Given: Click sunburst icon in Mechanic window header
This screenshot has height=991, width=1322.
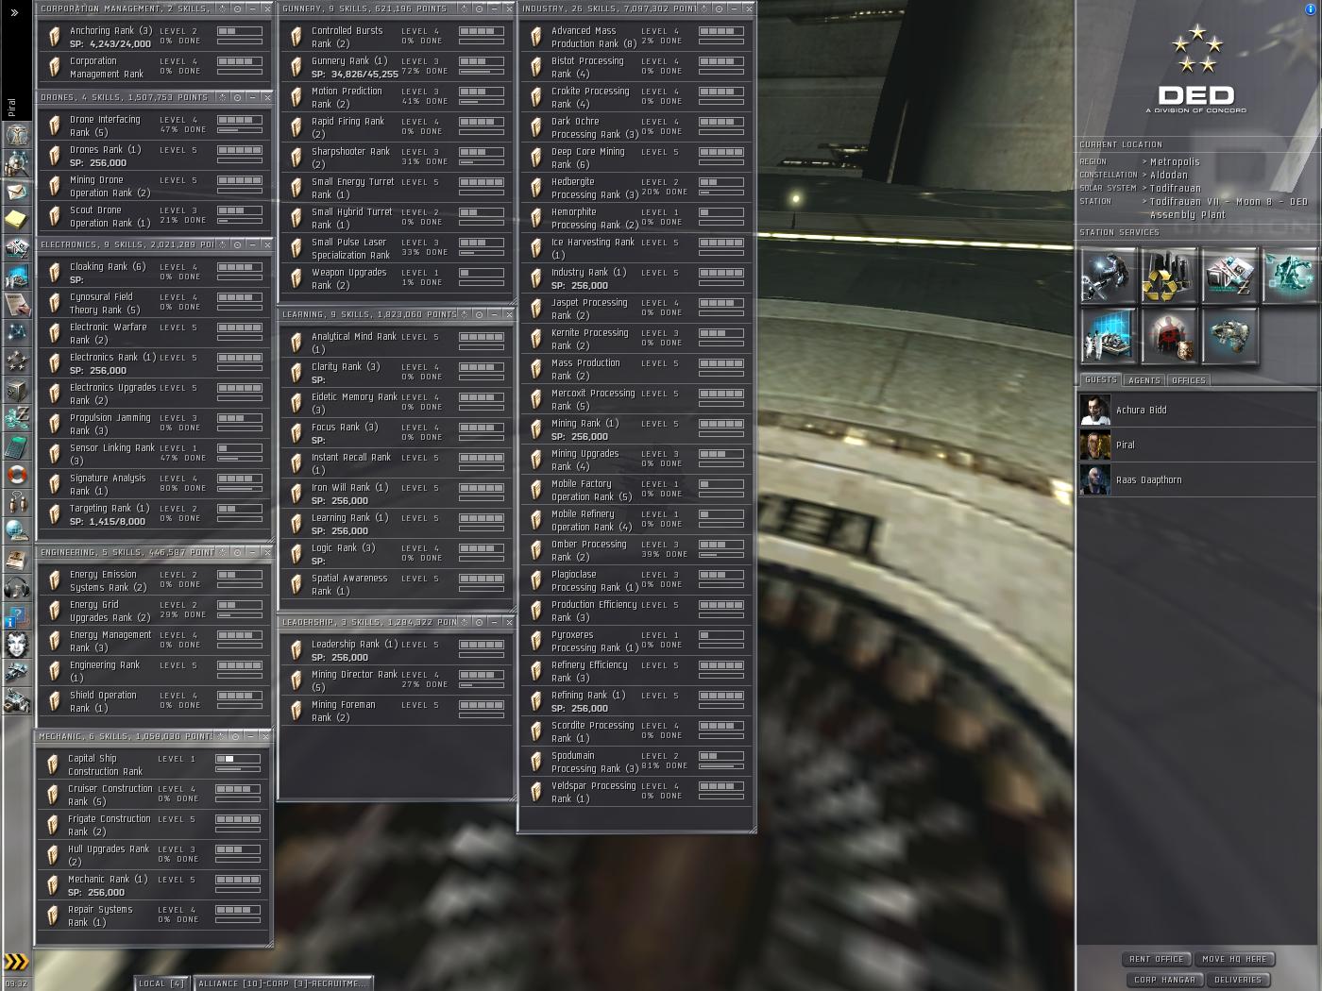Looking at the screenshot, I should tap(221, 736).
